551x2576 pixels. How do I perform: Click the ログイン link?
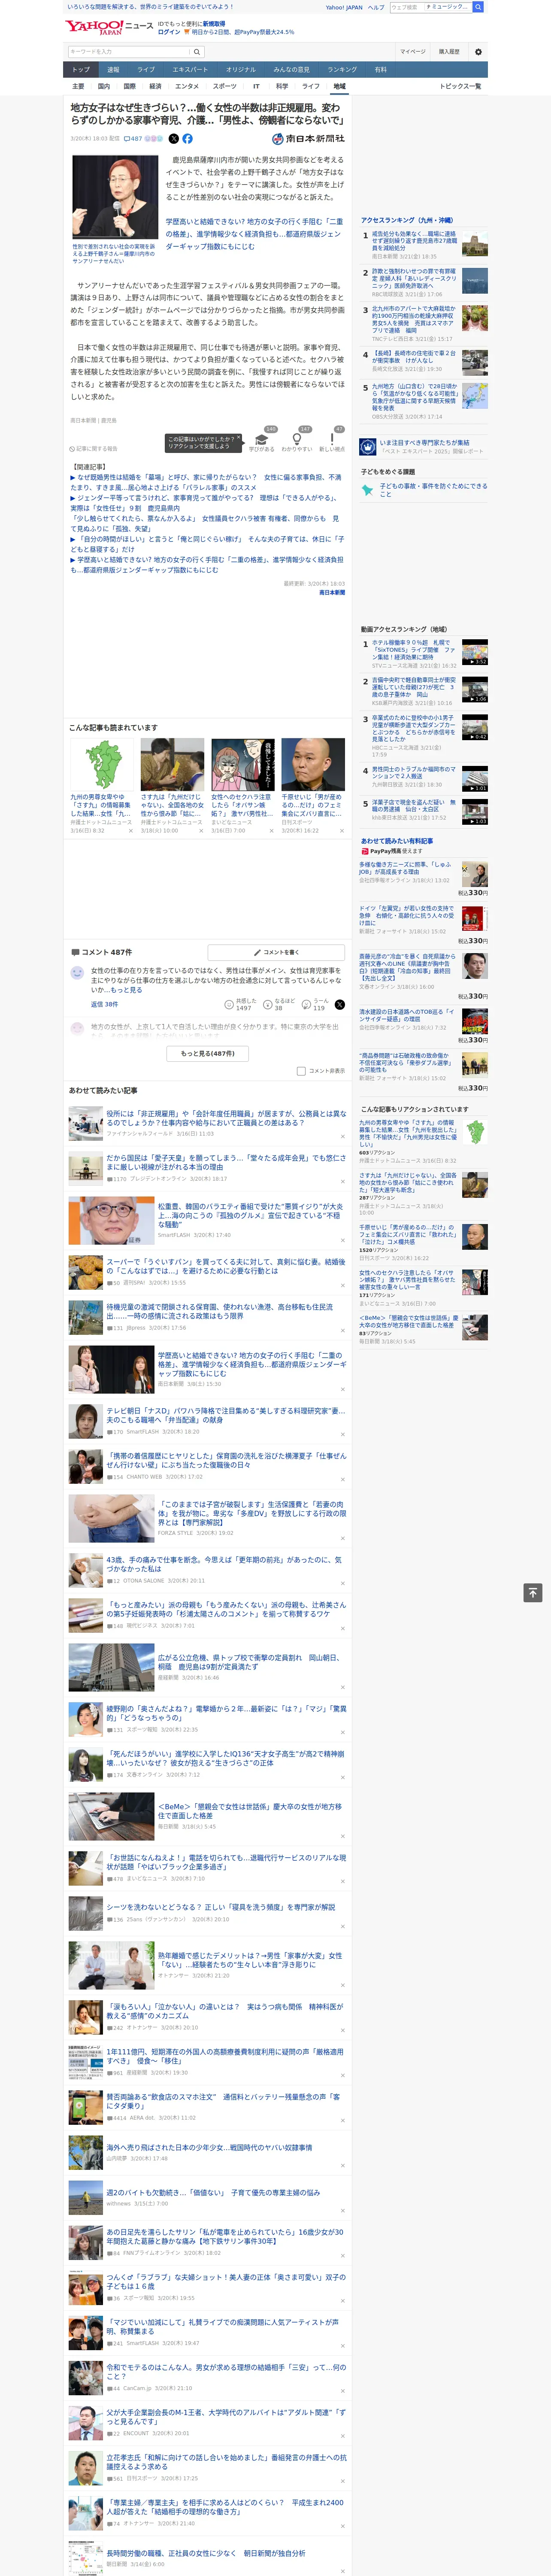click(169, 32)
